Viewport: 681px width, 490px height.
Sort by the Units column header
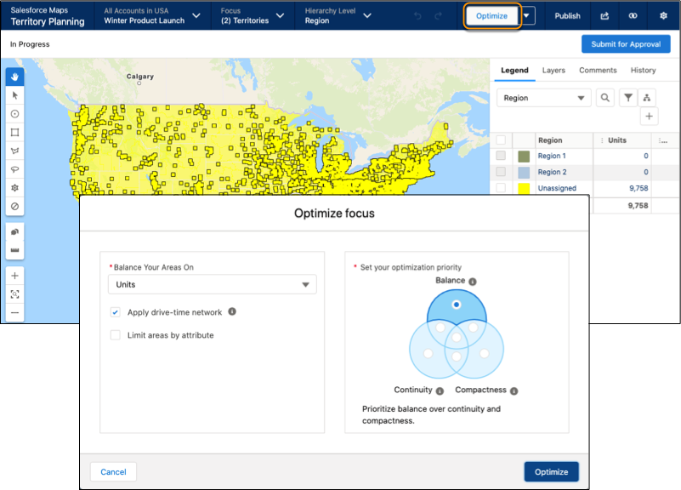click(616, 140)
